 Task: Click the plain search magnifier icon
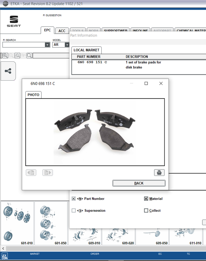[29, 55]
